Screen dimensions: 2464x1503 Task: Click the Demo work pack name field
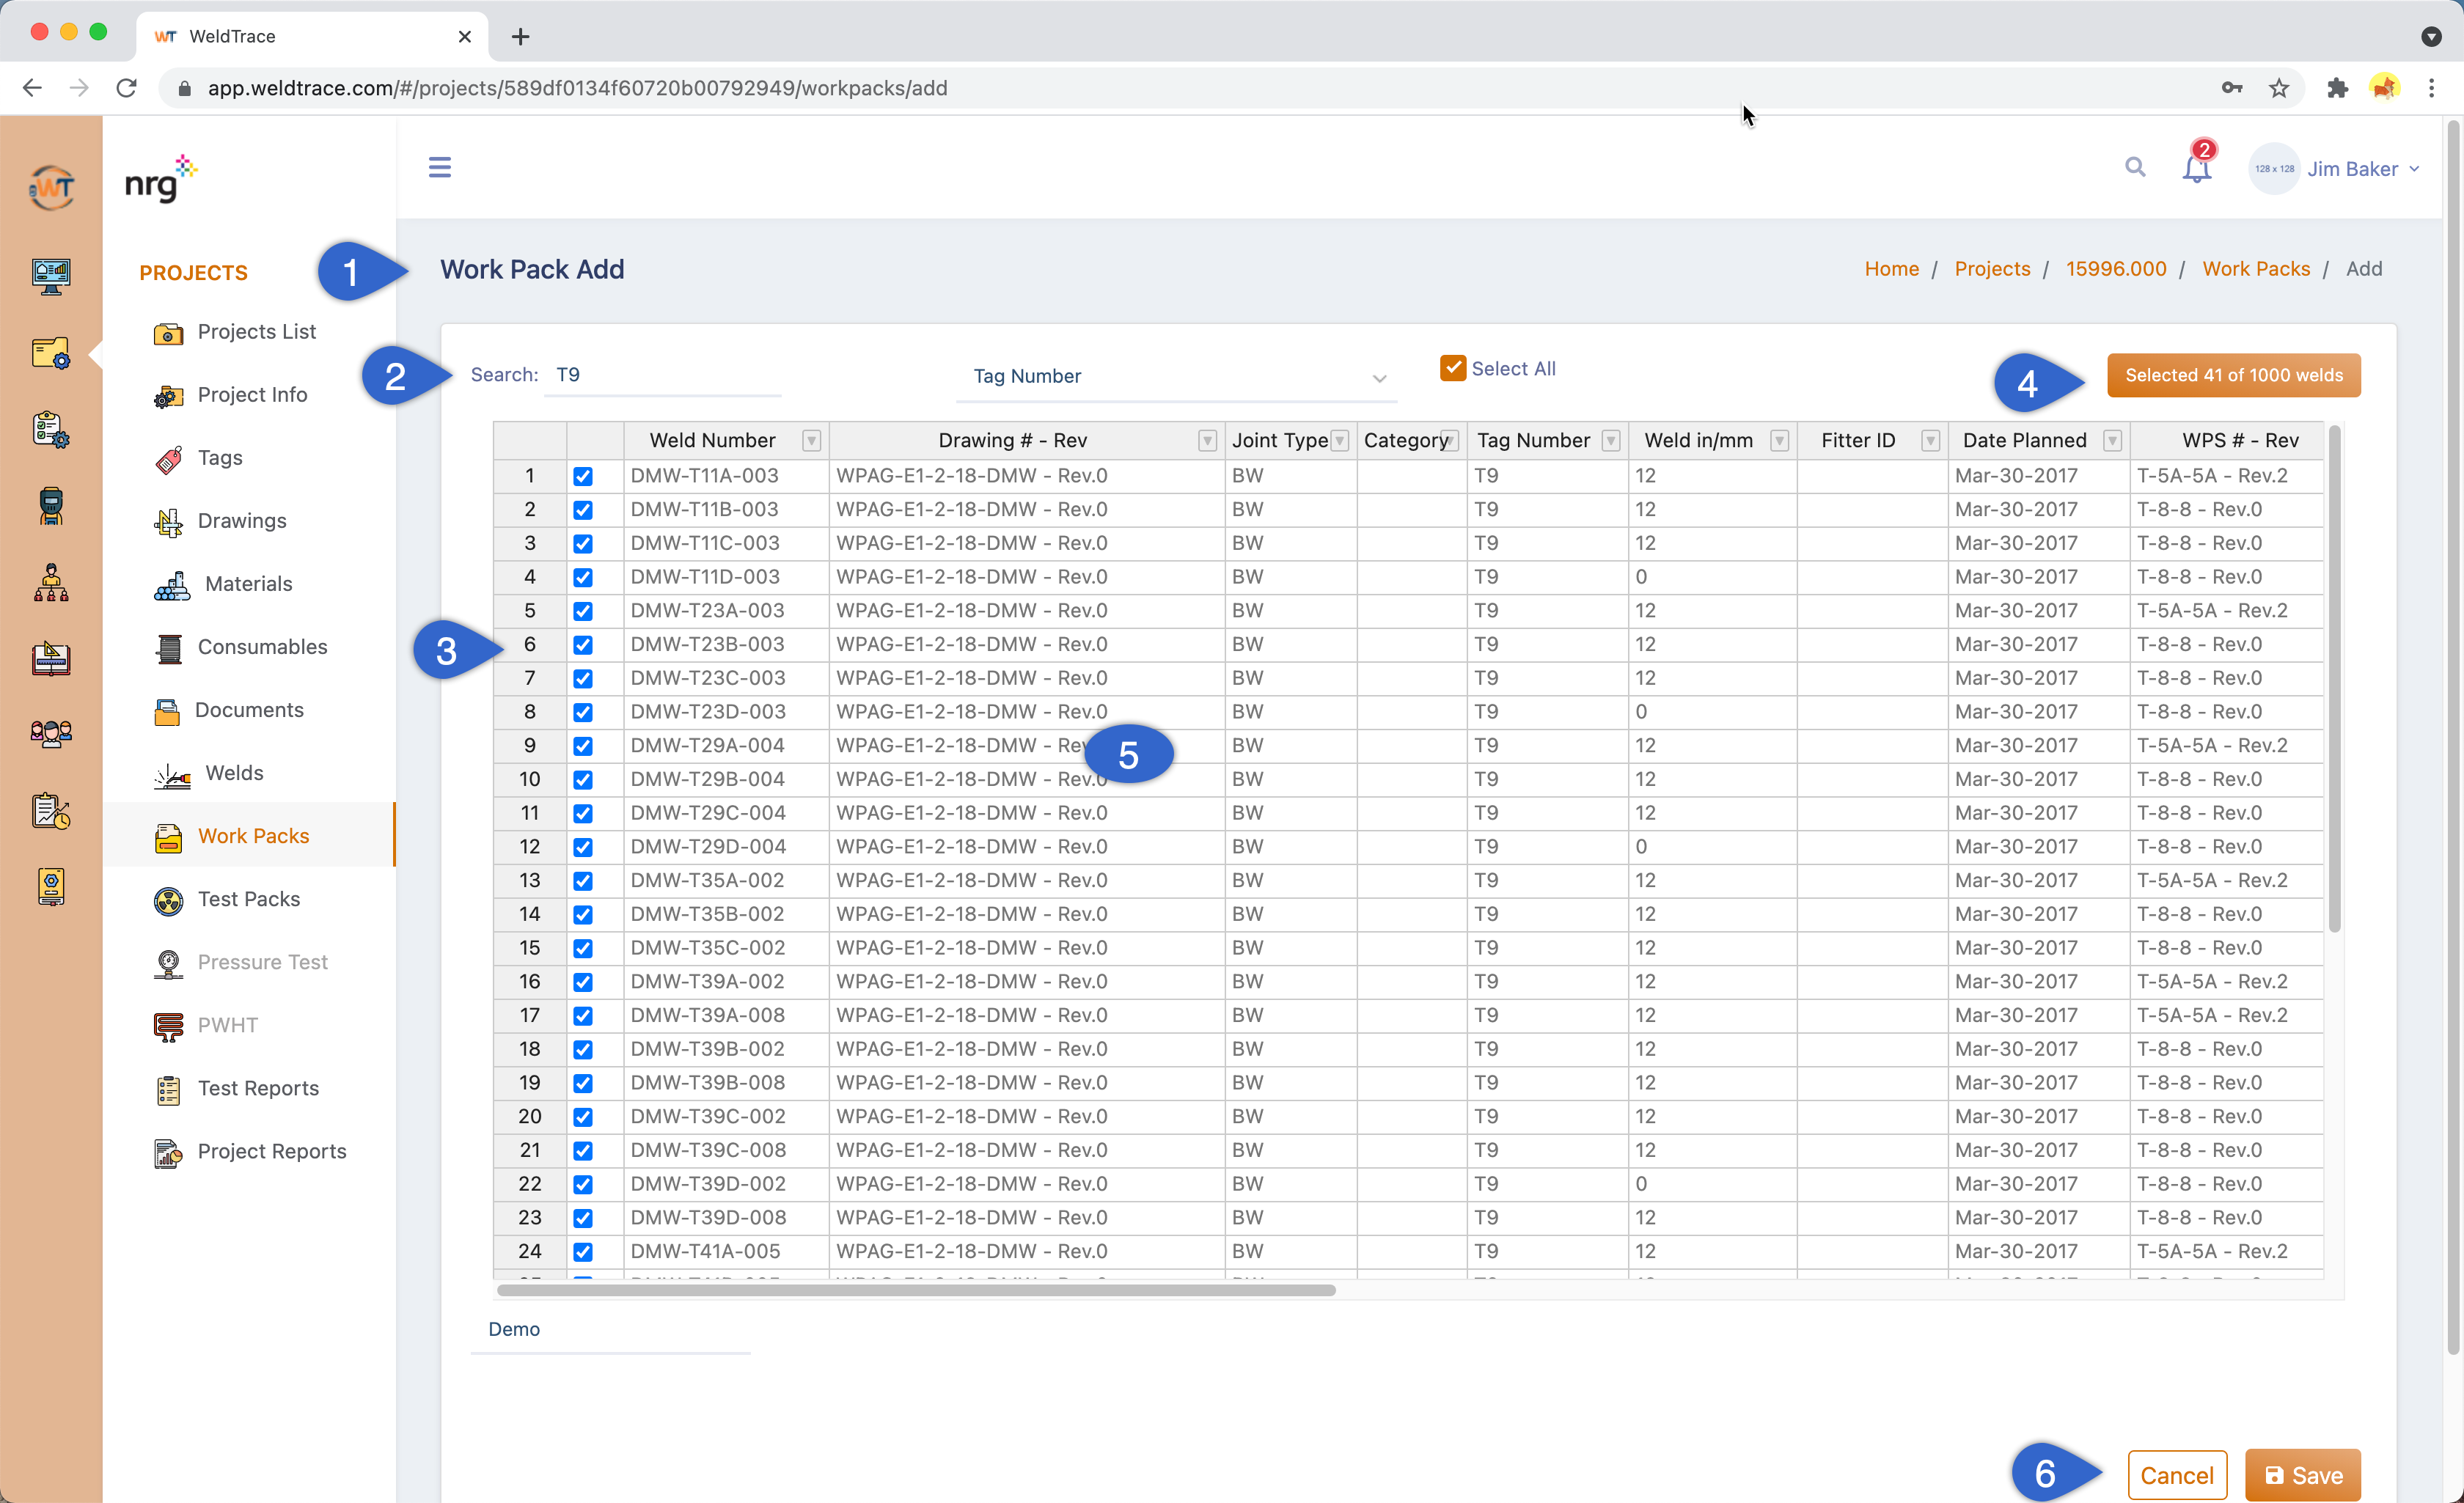coord(610,1329)
